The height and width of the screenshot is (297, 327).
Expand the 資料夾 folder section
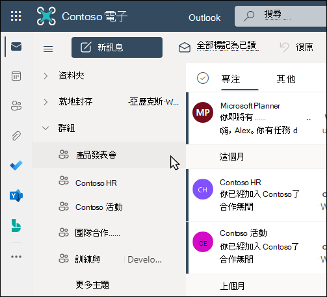(x=46, y=76)
